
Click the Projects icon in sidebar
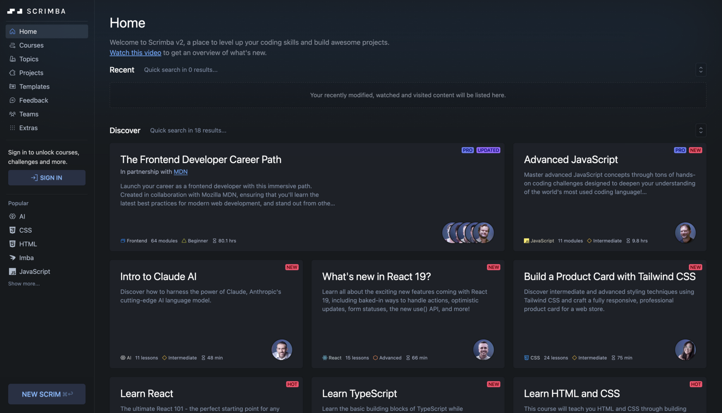coord(12,73)
